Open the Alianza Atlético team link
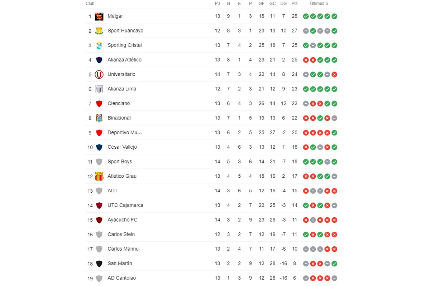This screenshot has height=286, width=430. 124,60
